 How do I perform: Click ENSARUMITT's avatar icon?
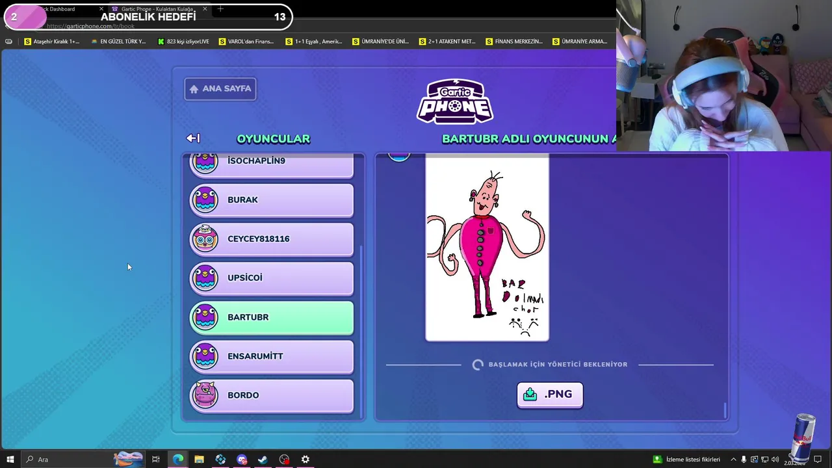click(x=205, y=356)
